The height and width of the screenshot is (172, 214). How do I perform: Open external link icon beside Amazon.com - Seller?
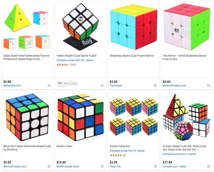208,166
